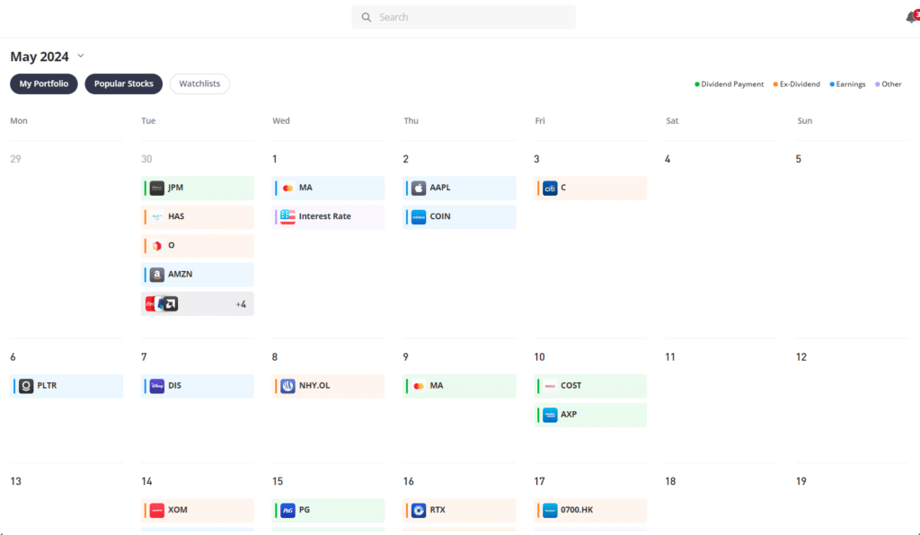Image resolution: width=920 pixels, height=535 pixels.
Task: Click the Amazon logo on the AMZN event
Action: (155, 274)
